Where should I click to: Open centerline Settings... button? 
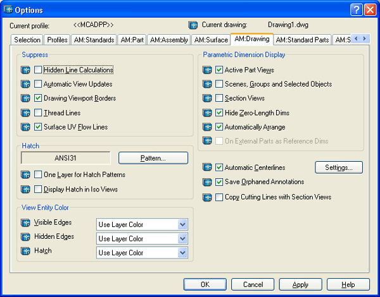click(x=339, y=167)
